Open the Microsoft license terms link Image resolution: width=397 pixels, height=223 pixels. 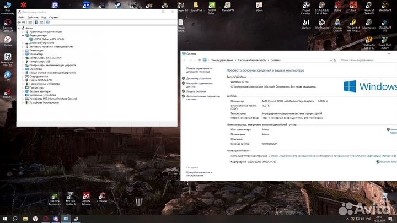point(332,156)
